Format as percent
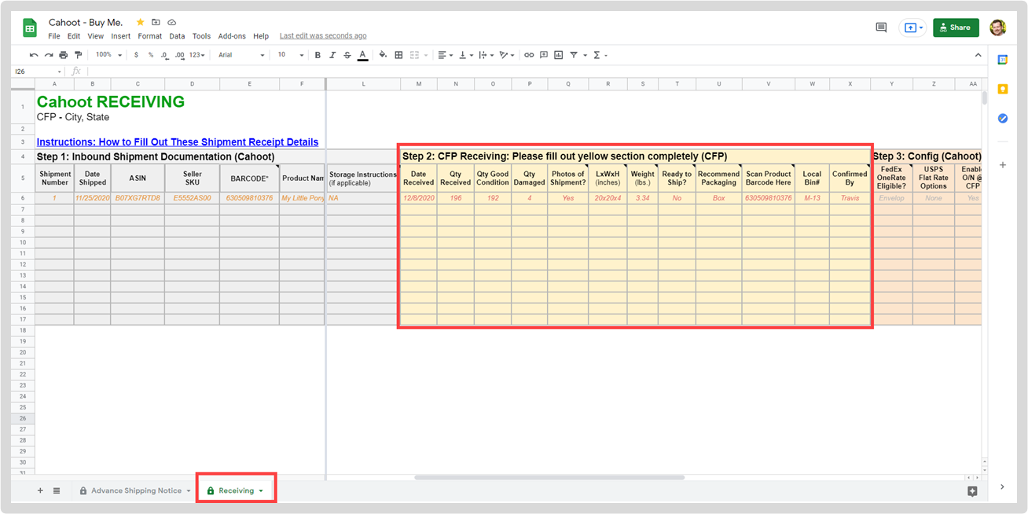 click(151, 55)
